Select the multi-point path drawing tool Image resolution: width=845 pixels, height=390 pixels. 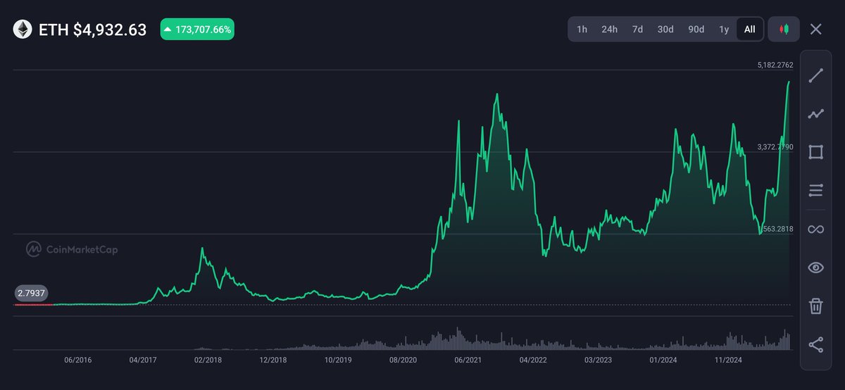(816, 114)
